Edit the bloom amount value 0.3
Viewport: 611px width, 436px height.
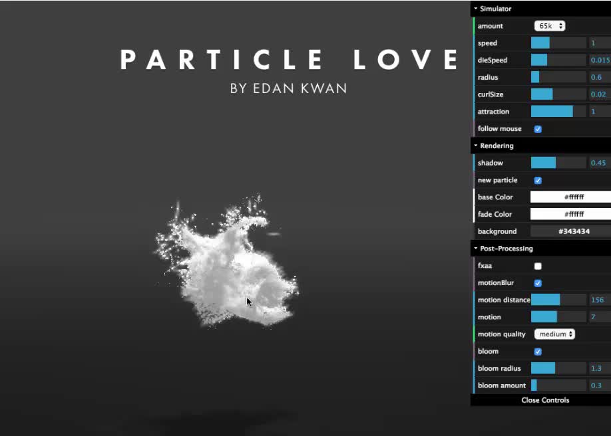(x=600, y=385)
